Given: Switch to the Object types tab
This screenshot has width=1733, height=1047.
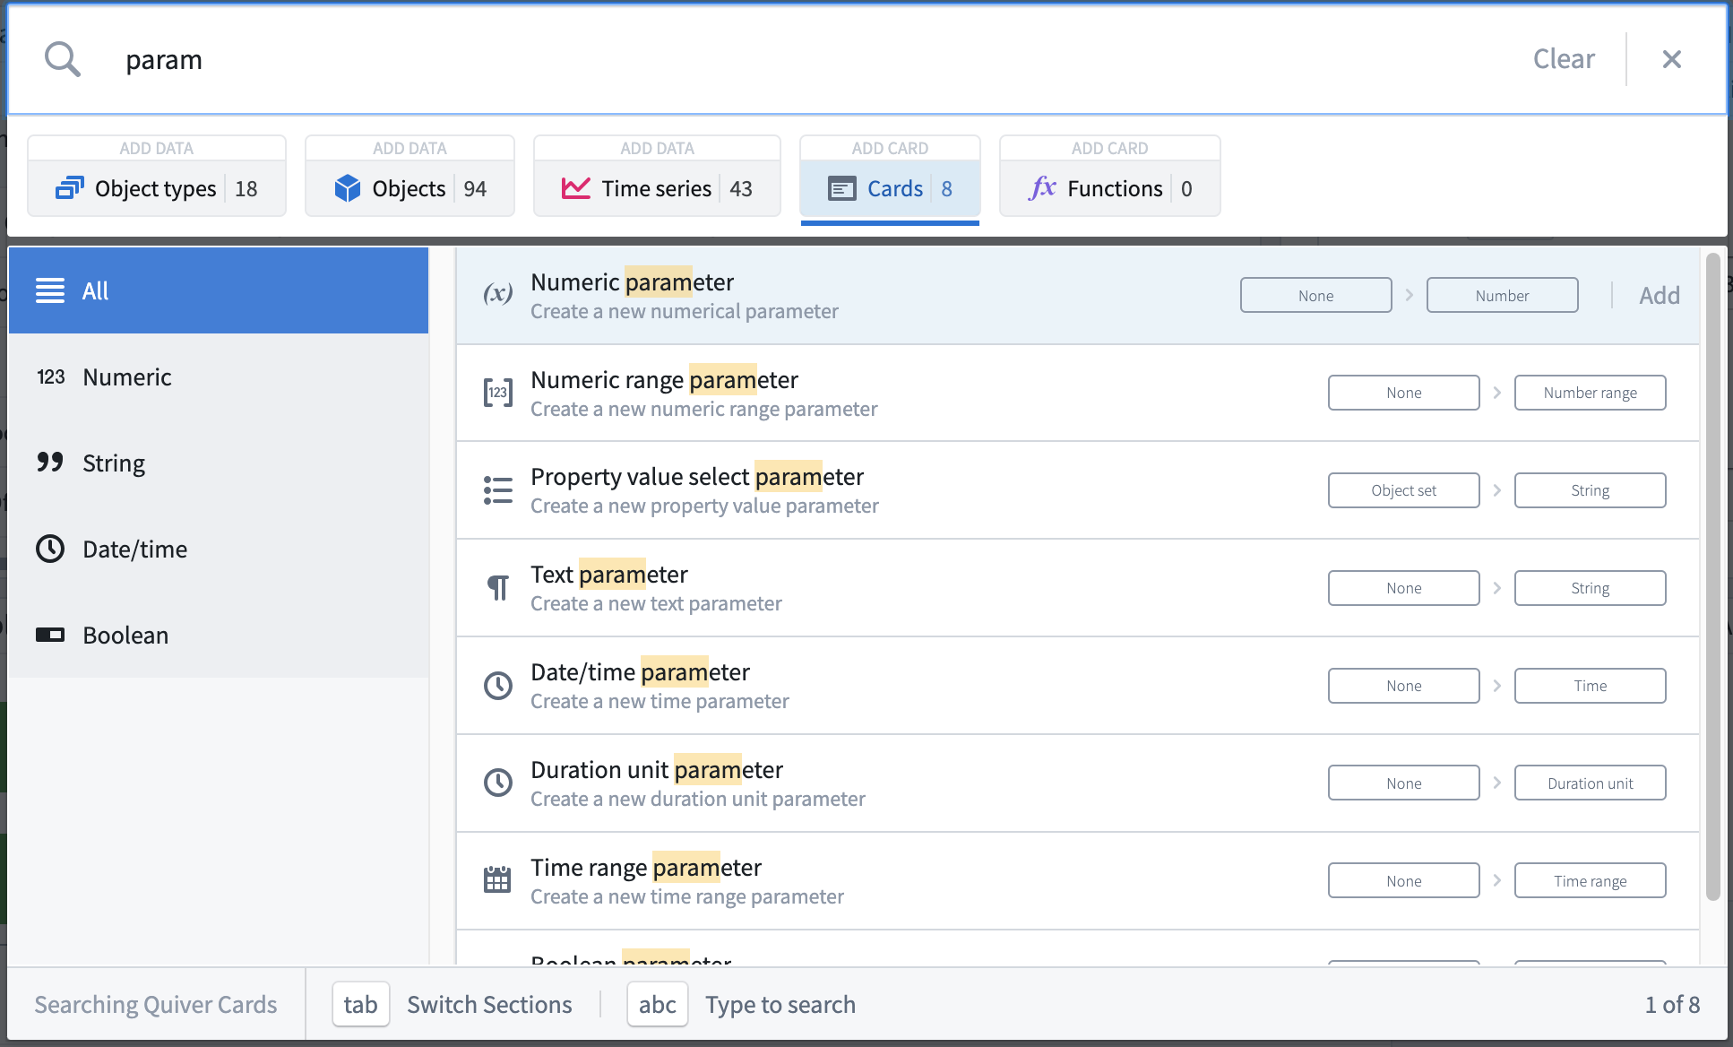Looking at the screenshot, I should 157,188.
